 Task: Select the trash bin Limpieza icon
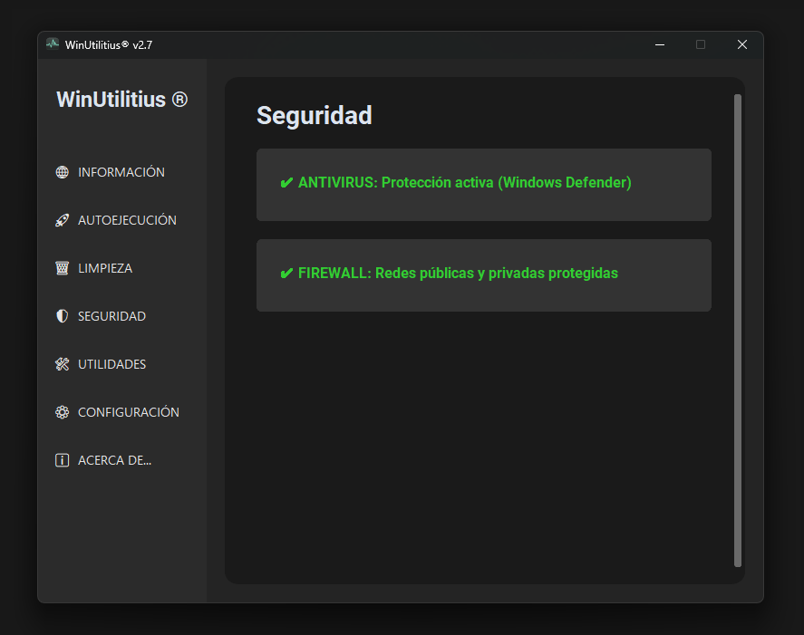(x=63, y=268)
